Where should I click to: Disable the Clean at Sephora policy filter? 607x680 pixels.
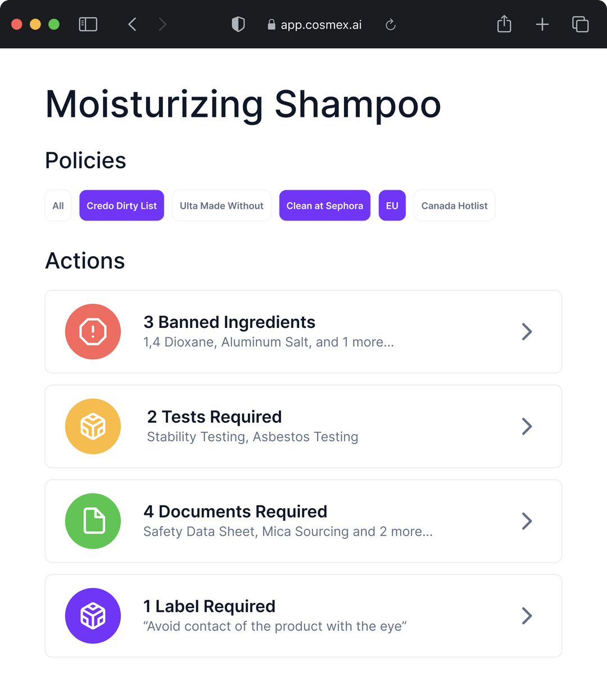coord(325,206)
